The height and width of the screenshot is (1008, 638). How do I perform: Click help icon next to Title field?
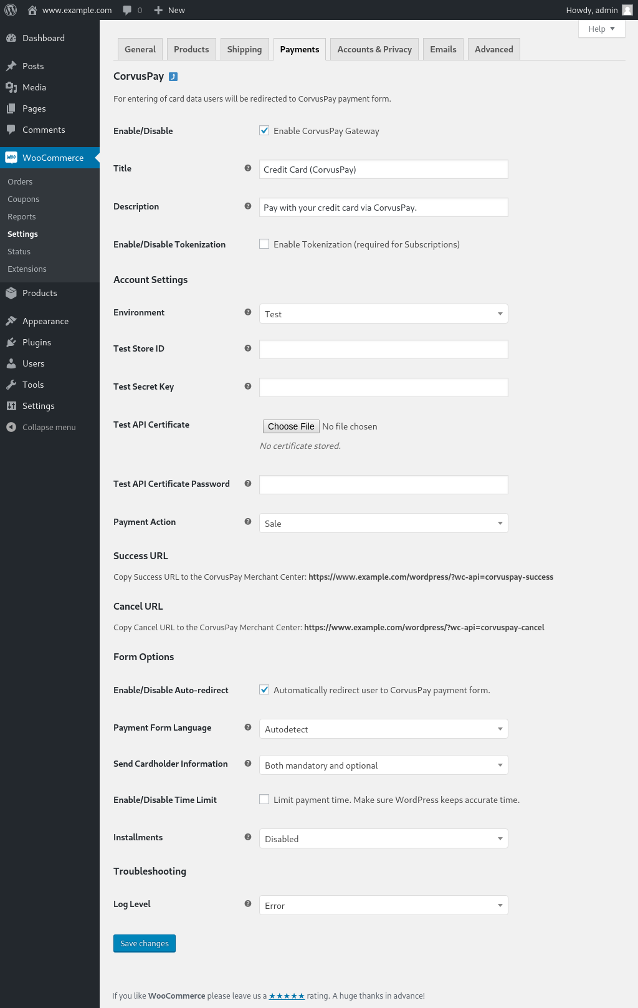[x=248, y=168]
